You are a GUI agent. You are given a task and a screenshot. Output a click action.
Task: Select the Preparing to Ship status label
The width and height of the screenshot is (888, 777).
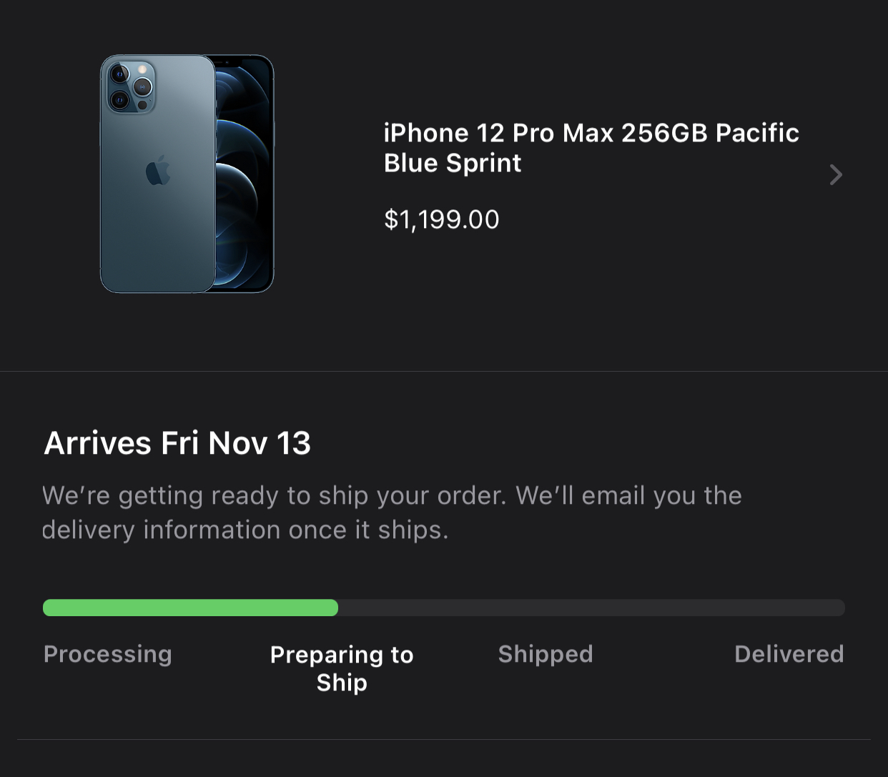click(x=342, y=668)
